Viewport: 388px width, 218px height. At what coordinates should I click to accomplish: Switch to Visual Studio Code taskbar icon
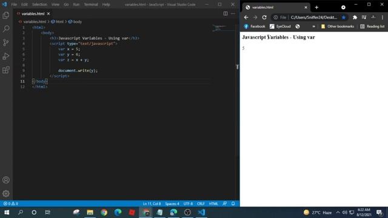click(201, 213)
